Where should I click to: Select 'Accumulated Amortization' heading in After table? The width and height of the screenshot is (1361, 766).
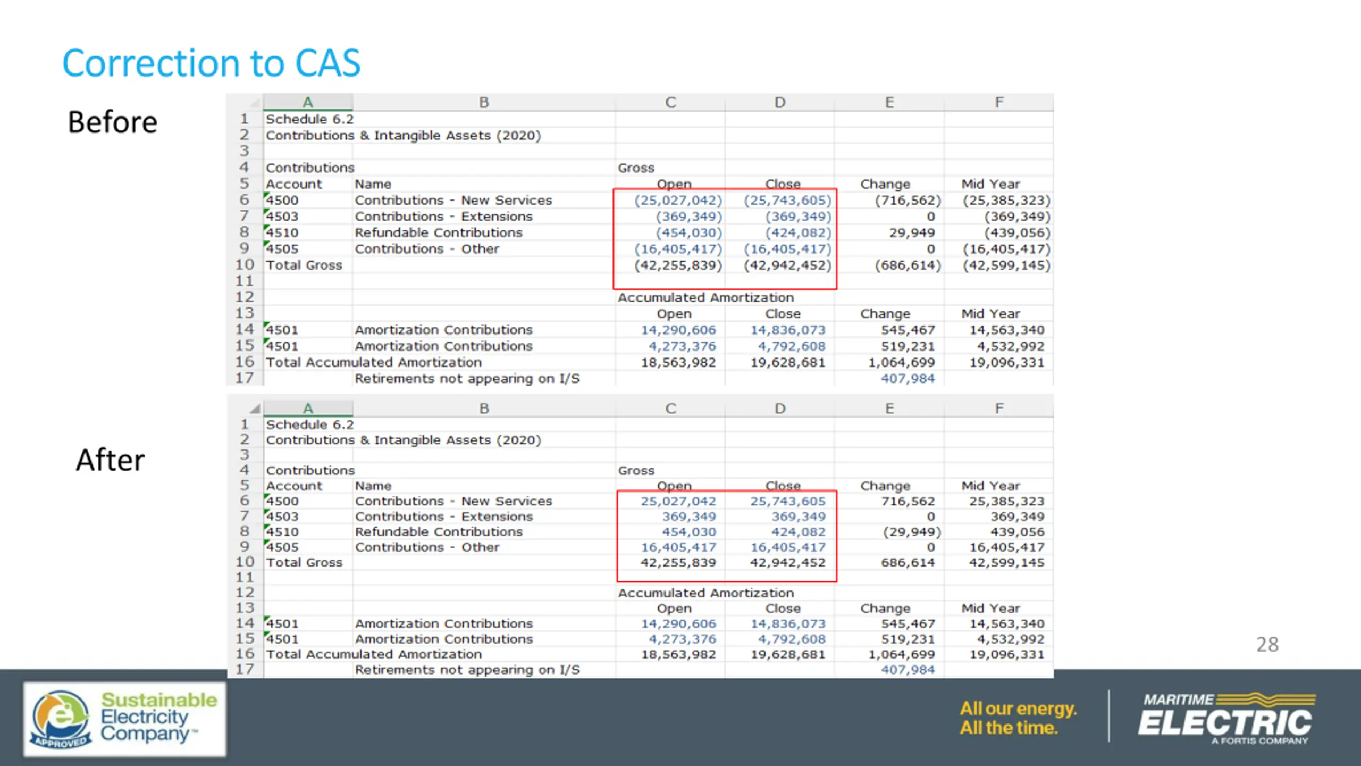click(x=705, y=593)
